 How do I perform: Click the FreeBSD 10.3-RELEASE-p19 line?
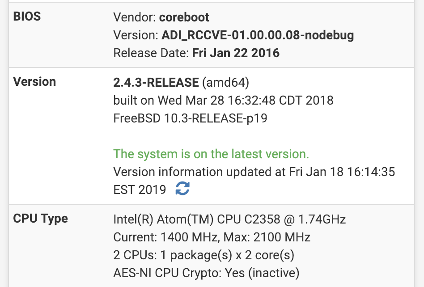tap(191, 118)
